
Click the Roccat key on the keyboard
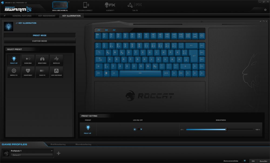click(106, 73)
